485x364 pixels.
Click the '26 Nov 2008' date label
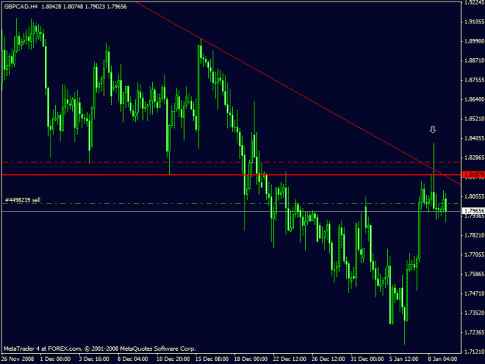[17, 359]
